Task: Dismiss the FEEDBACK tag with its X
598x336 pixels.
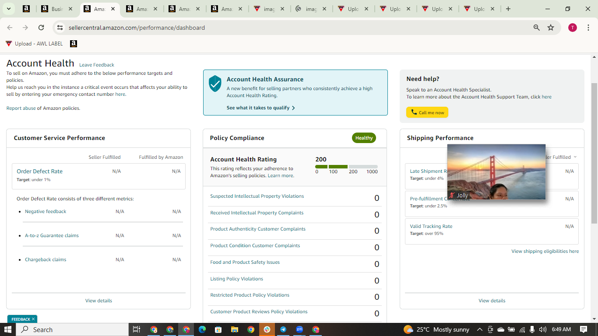Action: pyautogui.click(x=33, y=319)
